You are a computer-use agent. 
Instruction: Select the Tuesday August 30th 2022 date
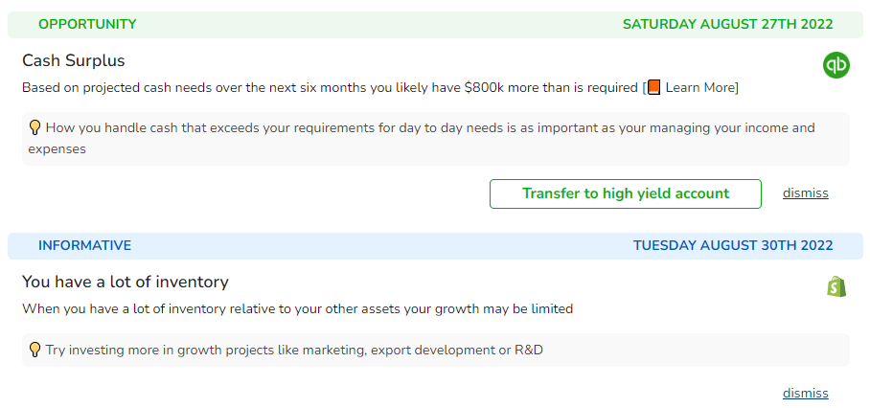pyautogui.click(x=733, y=245)
